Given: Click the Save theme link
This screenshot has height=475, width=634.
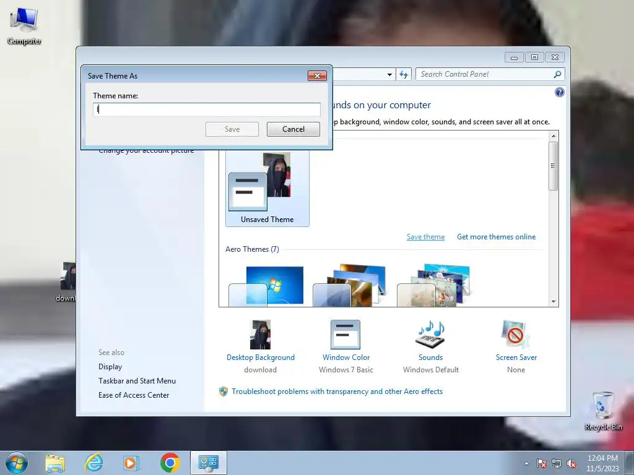Looking at the screenshot, I should pos(425,237).
